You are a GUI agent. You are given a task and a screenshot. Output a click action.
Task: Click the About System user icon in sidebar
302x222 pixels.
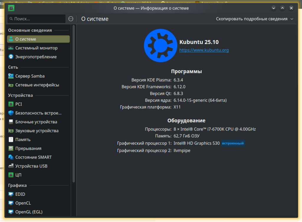(x=11, y=39)
